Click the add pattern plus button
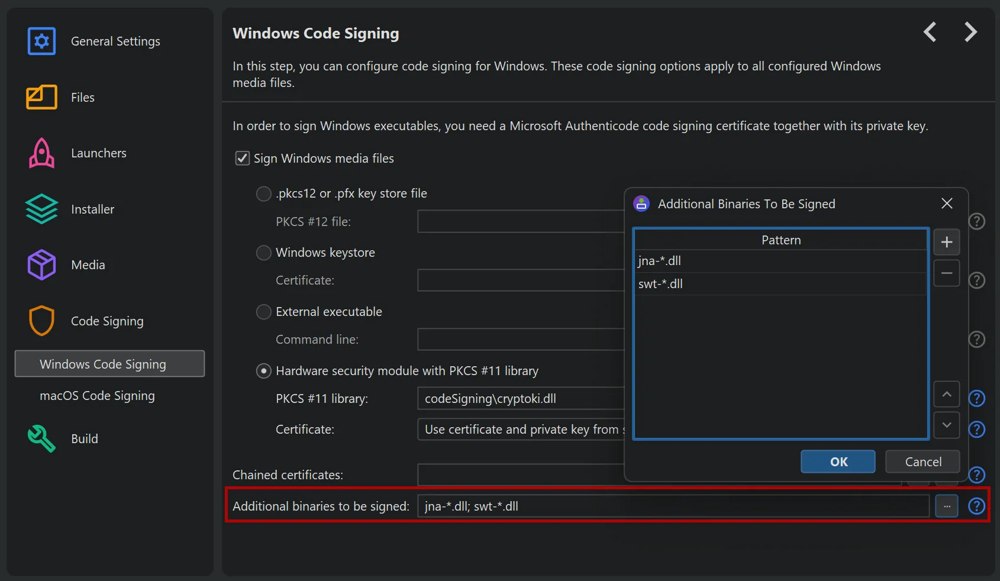Screen dimensions: 1000x581 (x=946, y=242)
